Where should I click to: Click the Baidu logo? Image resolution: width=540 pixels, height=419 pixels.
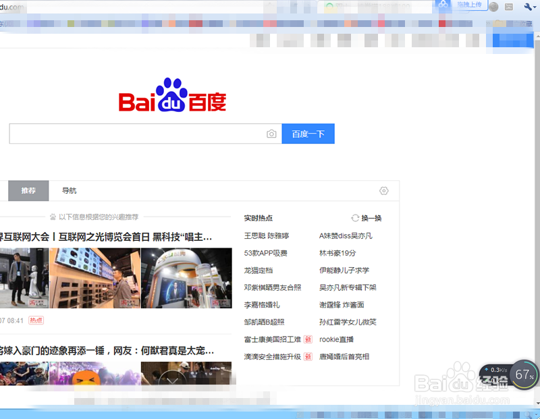pyautogui.click(x=172, y=95)
